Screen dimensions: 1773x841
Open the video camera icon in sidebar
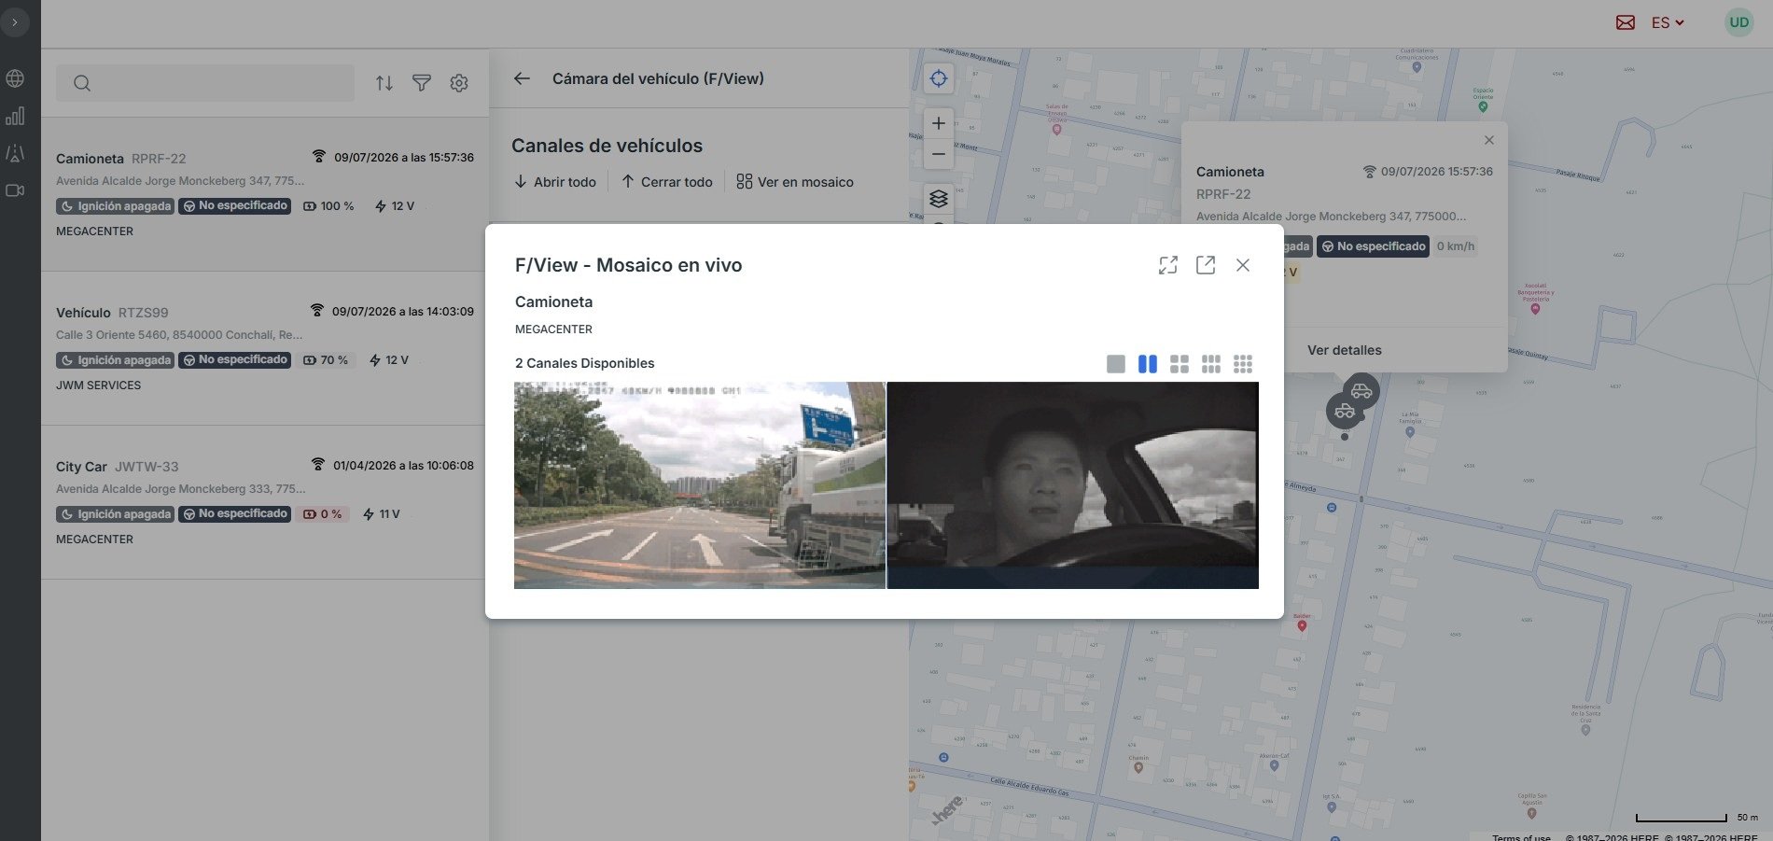pyautogui.click(x=15, y=190)
